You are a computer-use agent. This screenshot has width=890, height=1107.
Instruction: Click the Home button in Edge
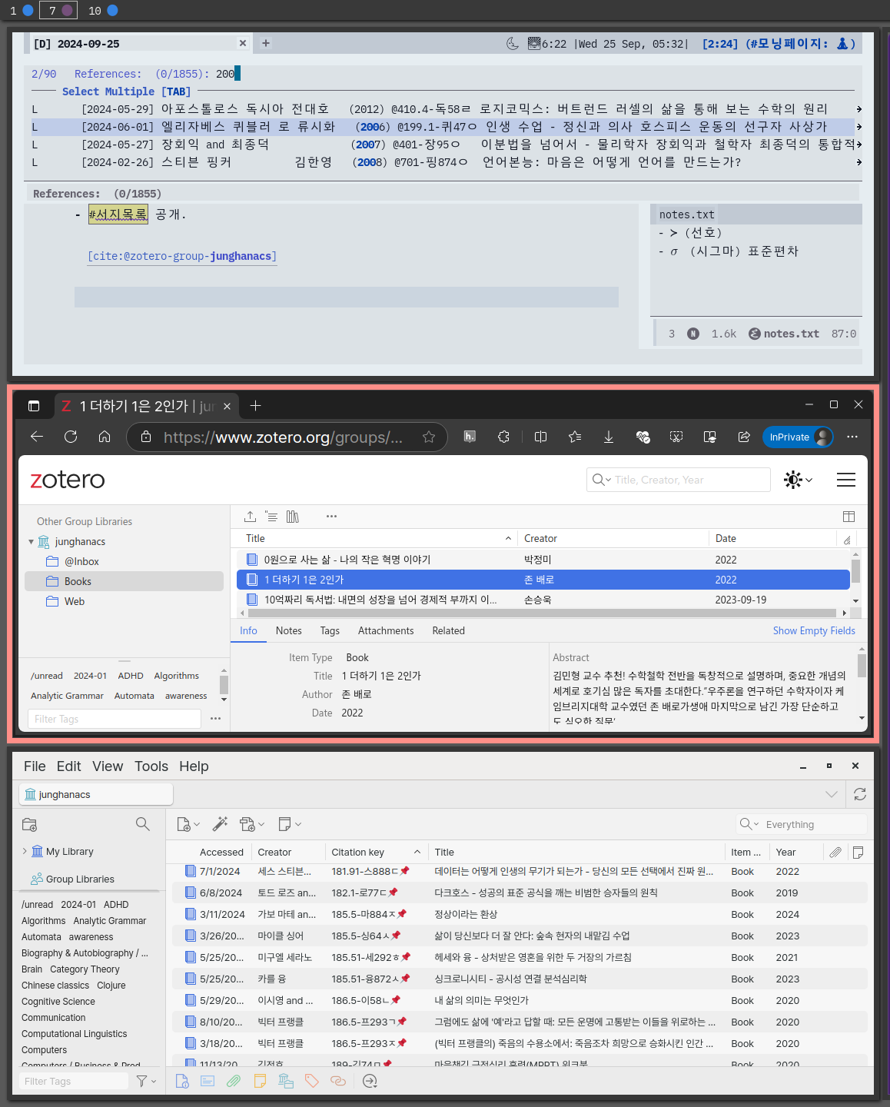[x=105, y=437]
